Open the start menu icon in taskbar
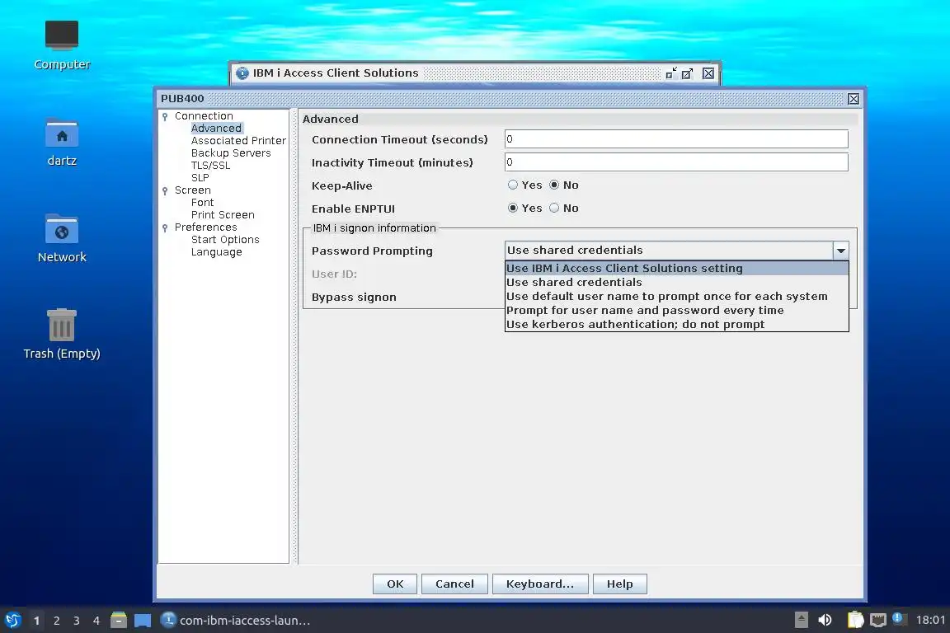The image size is (950, 633). tap(12, 621)
